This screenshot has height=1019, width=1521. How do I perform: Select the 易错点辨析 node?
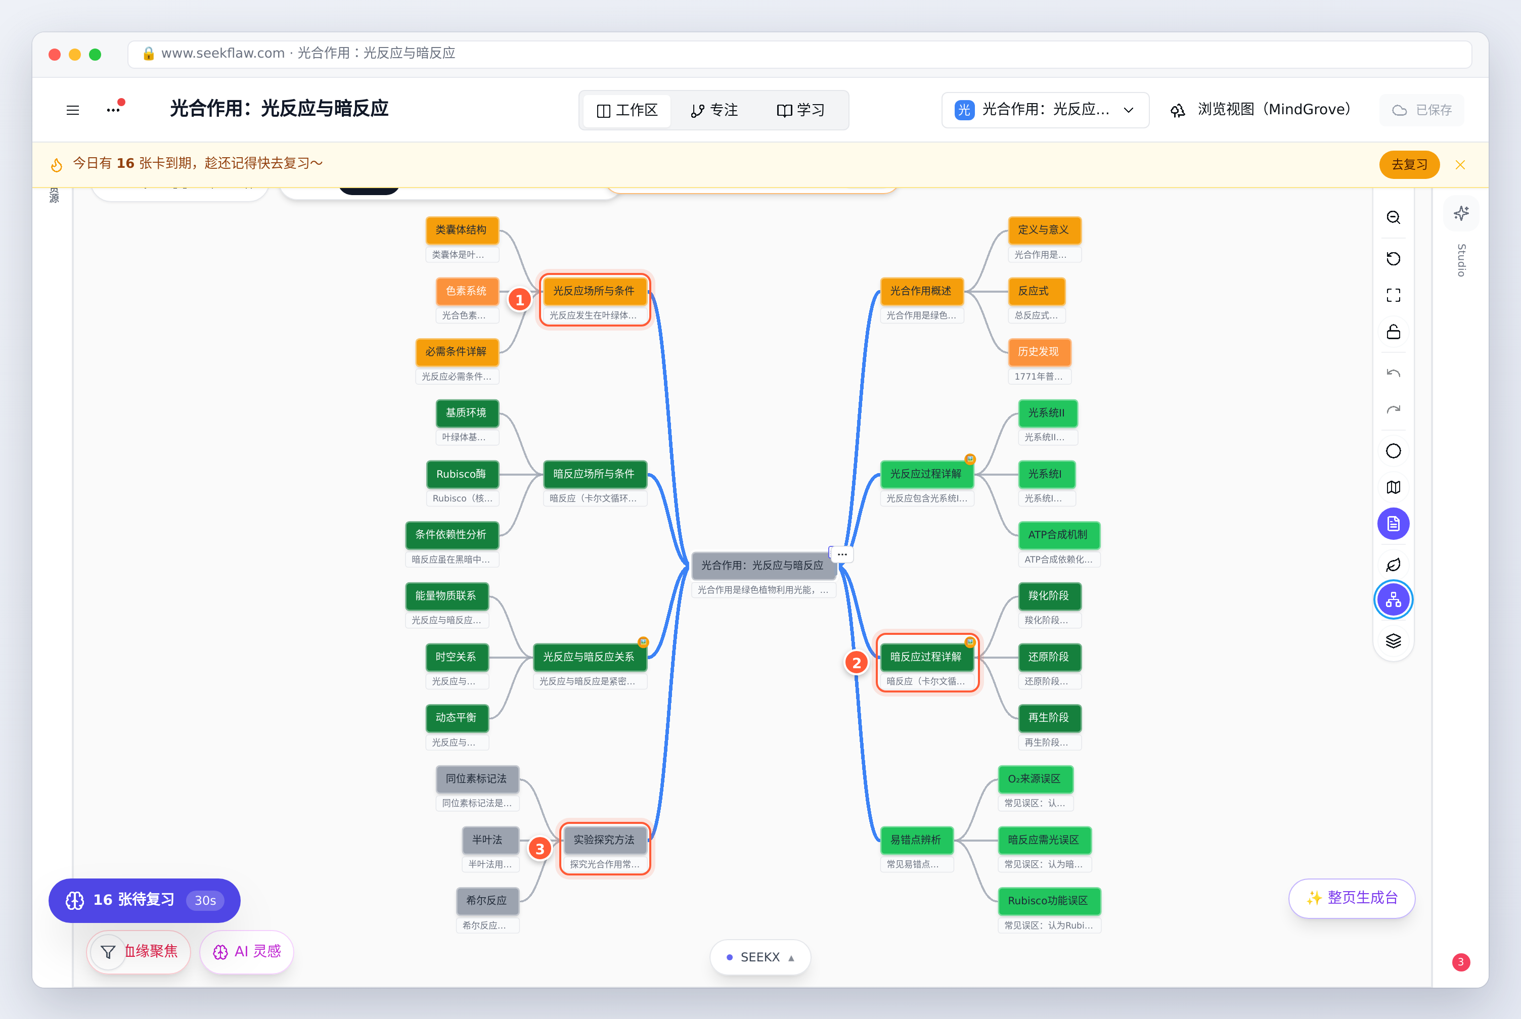point(917,840)
